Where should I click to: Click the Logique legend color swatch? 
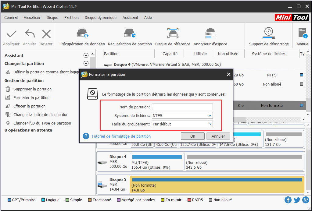click(43, 200)
